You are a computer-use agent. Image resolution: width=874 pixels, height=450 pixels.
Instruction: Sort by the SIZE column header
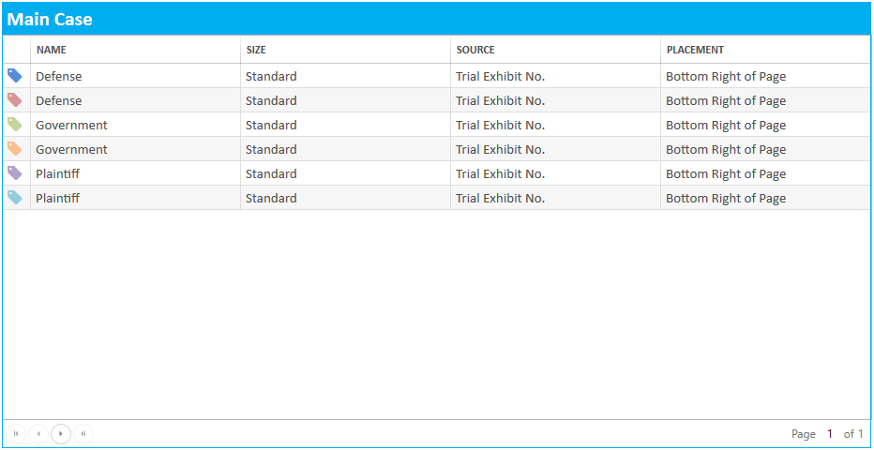[x=256, y=50]
